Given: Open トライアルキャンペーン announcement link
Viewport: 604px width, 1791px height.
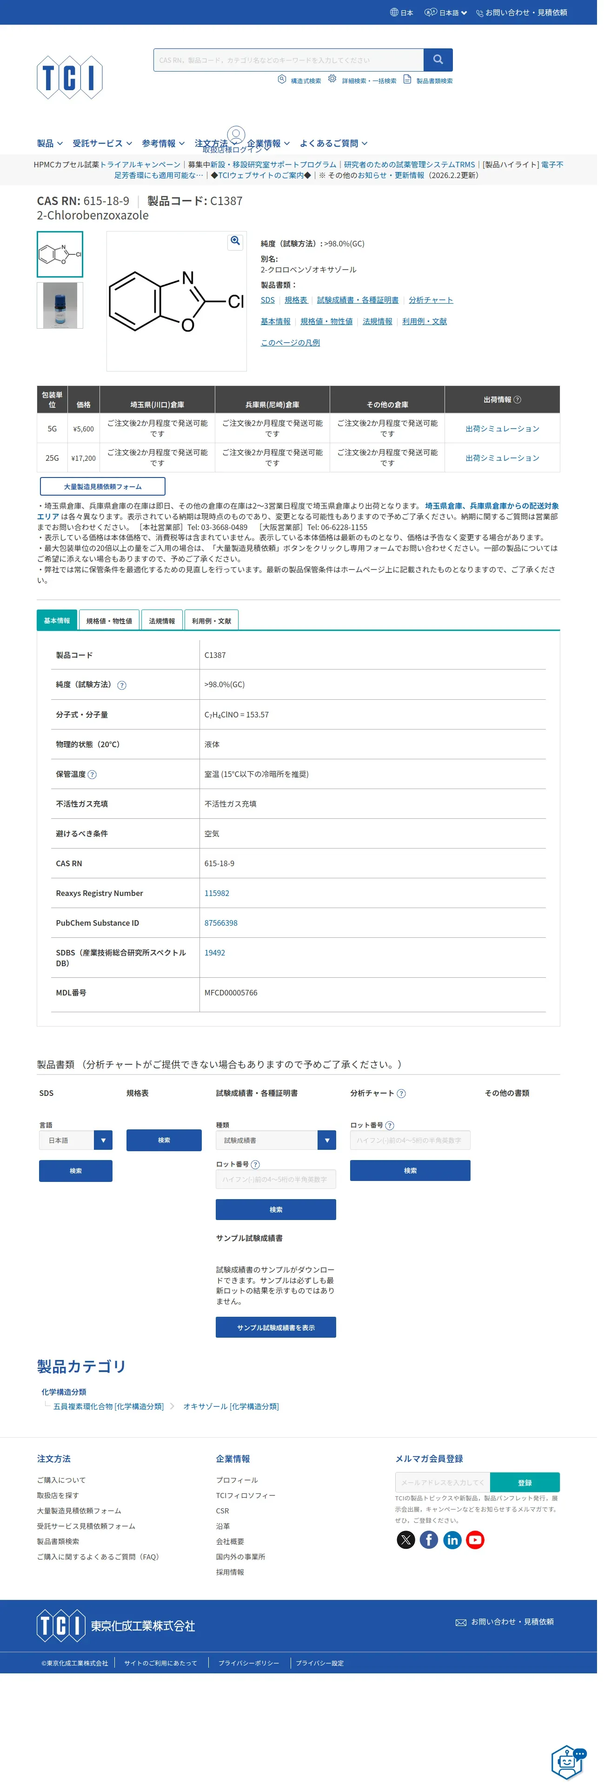Looking at the screenshot, I should pyautogui.click(x=140, y=165).
